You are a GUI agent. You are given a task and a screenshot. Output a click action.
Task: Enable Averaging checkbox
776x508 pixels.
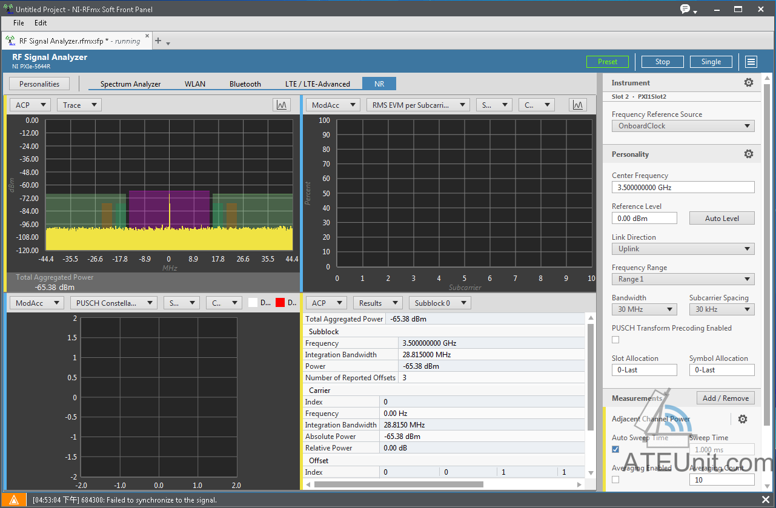click(615, 480)
